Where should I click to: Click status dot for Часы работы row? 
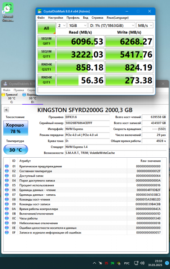point(7,219)
